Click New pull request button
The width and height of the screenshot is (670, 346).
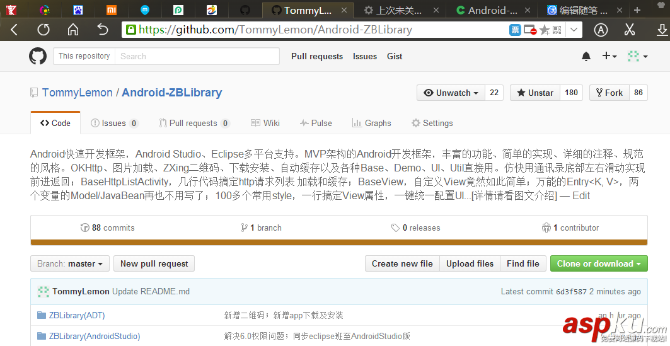pos(154,263)
